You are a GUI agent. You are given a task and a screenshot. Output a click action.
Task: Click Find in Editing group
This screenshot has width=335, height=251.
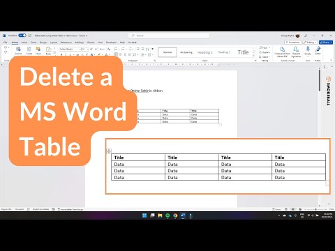[263, 47]
